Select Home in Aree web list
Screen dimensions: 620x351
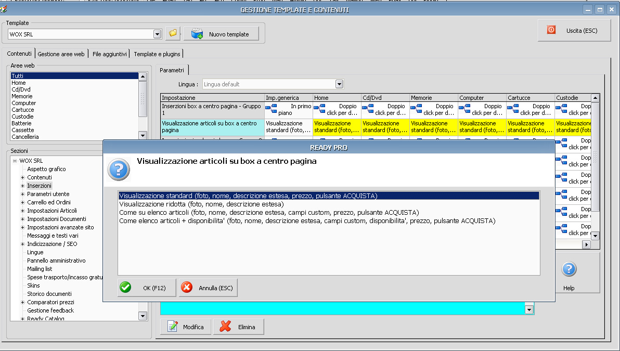pyautogui.click(x=74, y=83)
